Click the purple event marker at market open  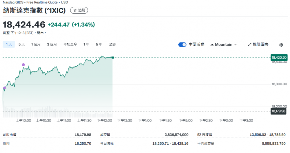click(4, 88)
